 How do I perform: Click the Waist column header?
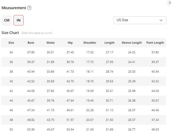51,43
